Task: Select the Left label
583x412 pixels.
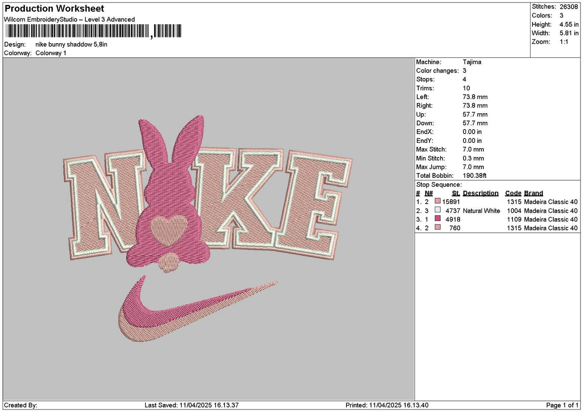Action: 423,97
